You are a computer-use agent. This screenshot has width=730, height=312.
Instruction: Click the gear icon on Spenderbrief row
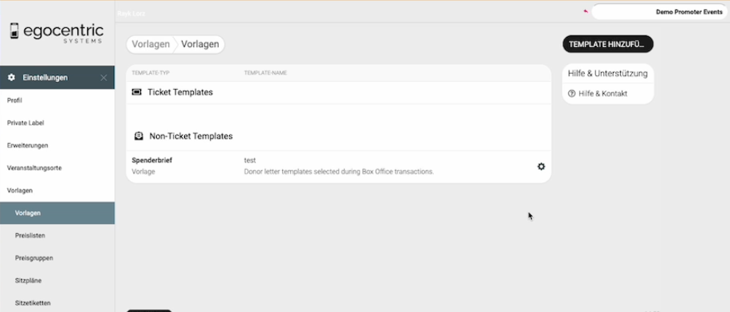[x=541, y=167]
